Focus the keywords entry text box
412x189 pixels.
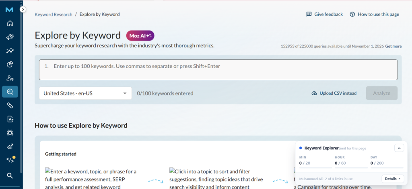pyautogui.click(x=218, y=70)
